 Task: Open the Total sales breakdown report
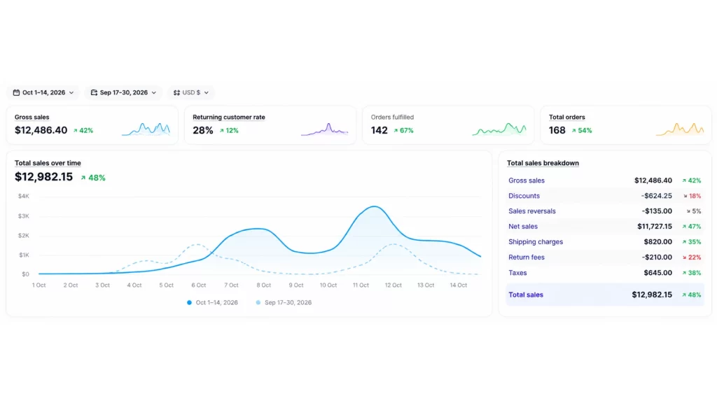[543, 163]
